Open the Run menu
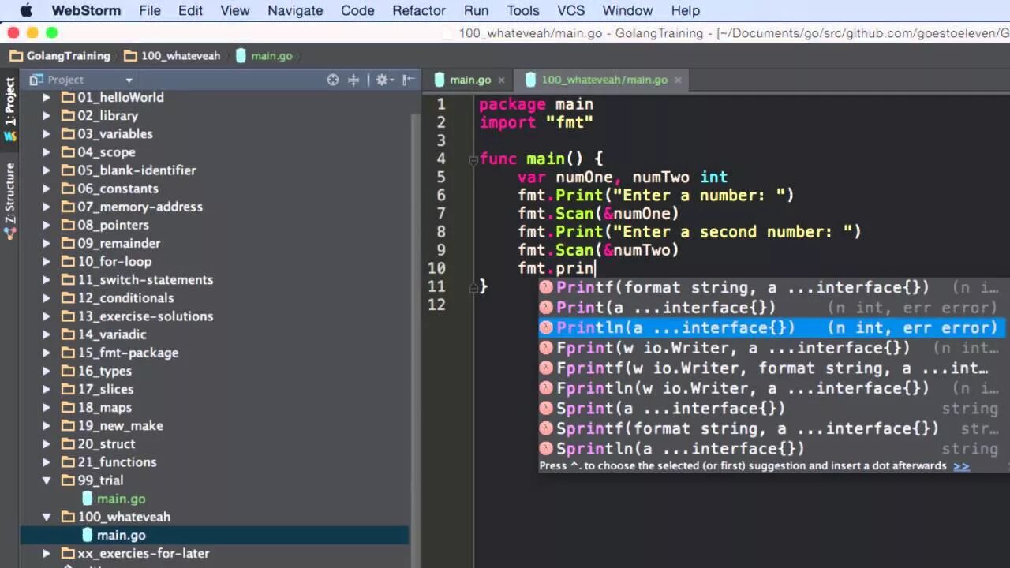The height and width of the screenshot is (568, 1010). pyautogui.click(x=476, y=10)
